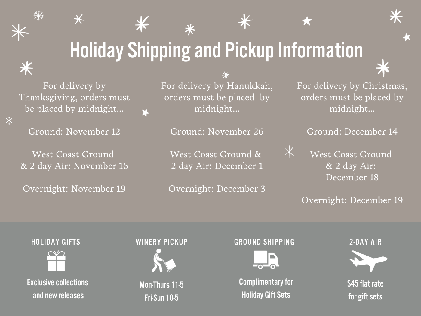Click the small star near the Thanksgiving text
The height and width of the screenshot is (316, 421).
[146, 113]
